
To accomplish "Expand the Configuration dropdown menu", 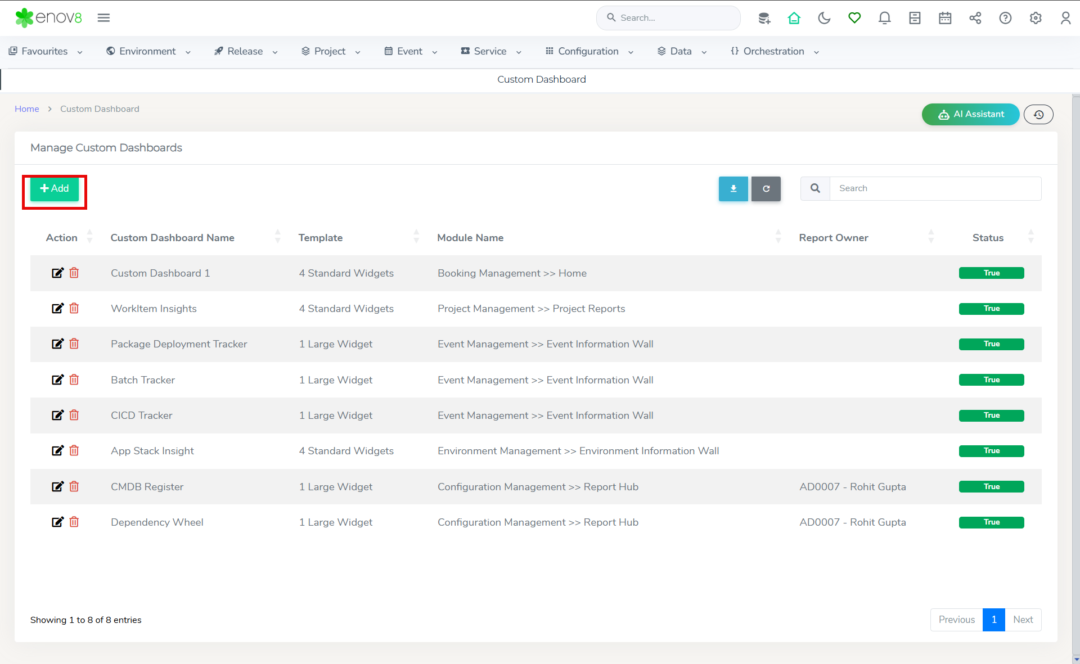I will pyautogui.click(x=589, y=51).
